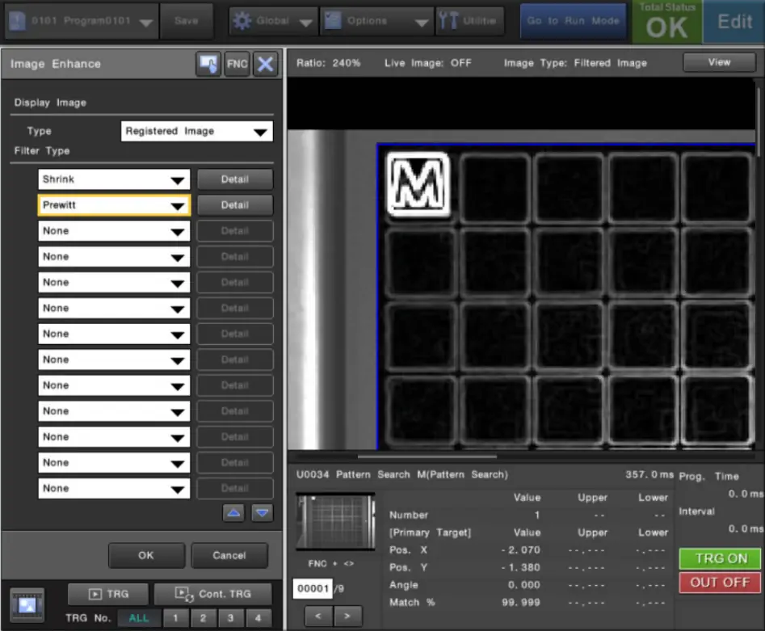Click the pattern search result thumbnail
765x631 pixels.
coord(335,521)
